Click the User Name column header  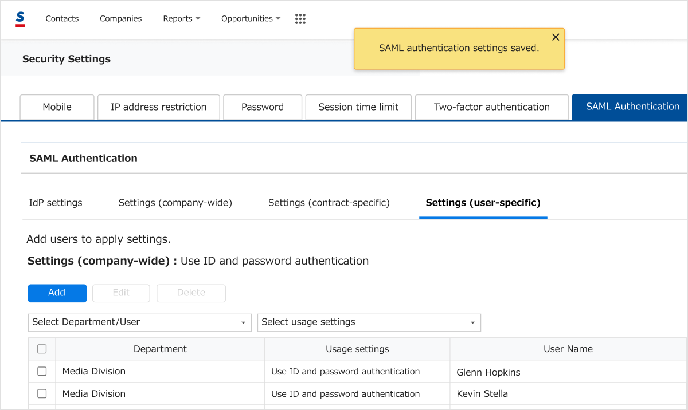click(x=568, y=349)
